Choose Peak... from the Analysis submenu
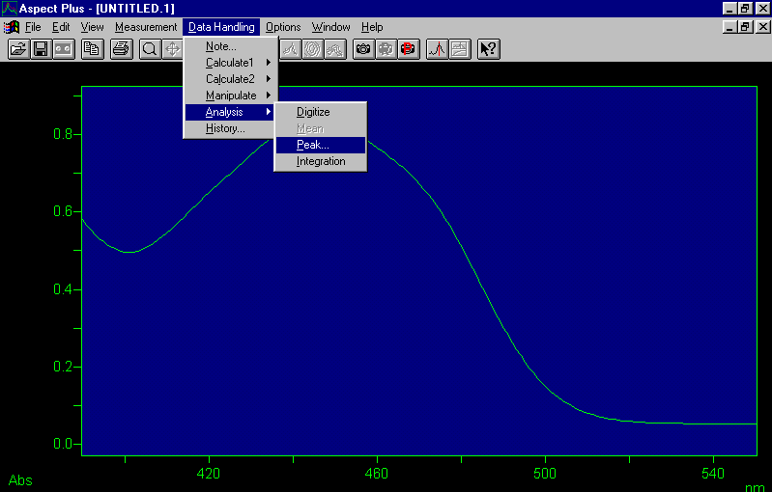 pyautogui.click(x=313, y=145)
